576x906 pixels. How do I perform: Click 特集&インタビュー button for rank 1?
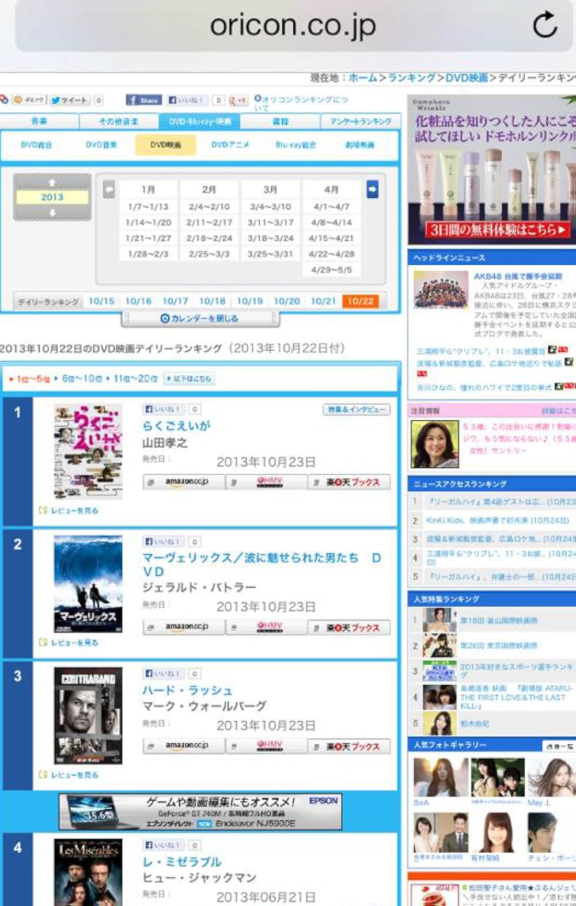pyautogui.click(x=356, y=409)
